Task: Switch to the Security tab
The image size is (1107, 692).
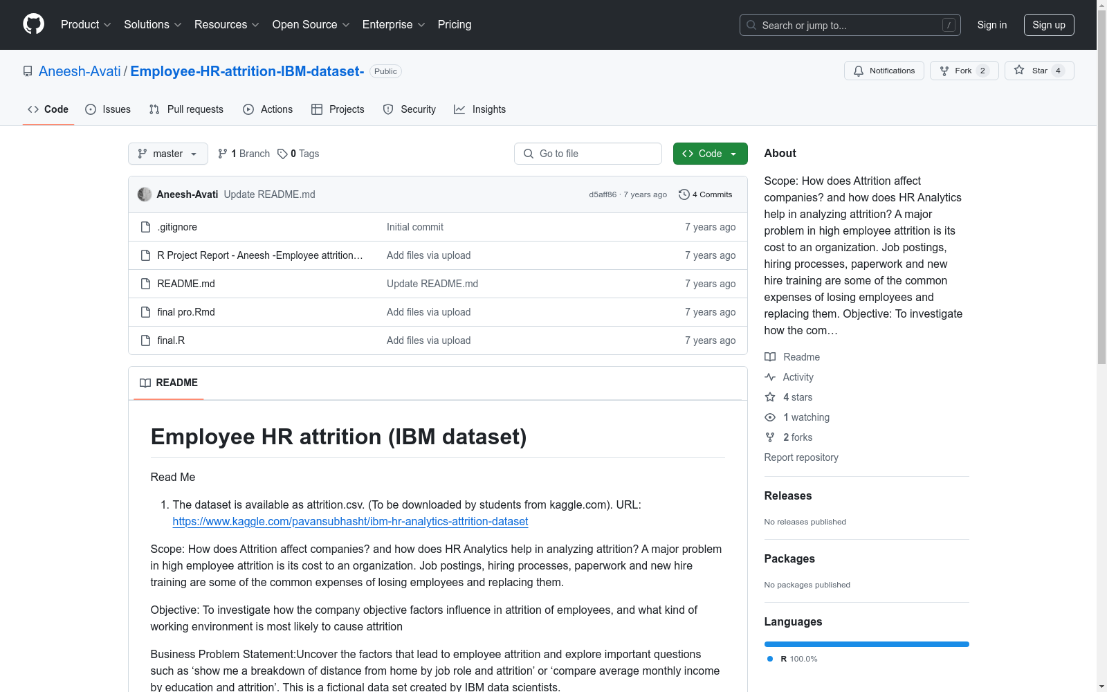Action: click(x=410, y=109)
